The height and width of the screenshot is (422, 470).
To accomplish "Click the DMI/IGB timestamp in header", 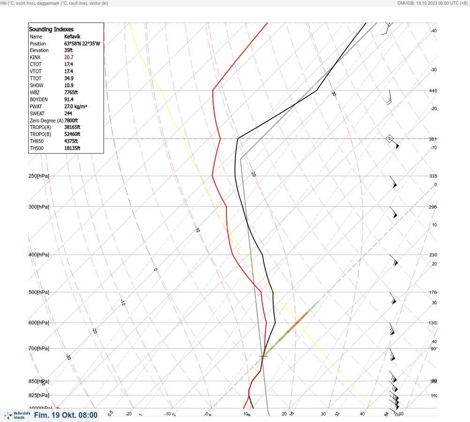I will [432, 3].
